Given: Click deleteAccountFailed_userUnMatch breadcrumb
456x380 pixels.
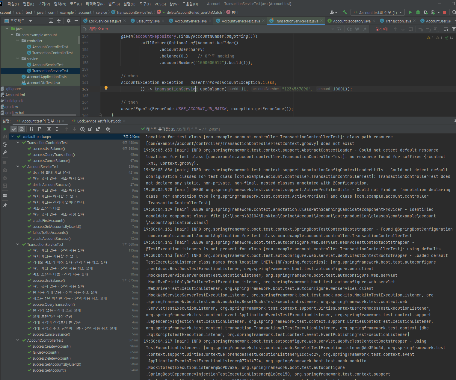Looking at the screenshot, I should click(x=194, y=12).
